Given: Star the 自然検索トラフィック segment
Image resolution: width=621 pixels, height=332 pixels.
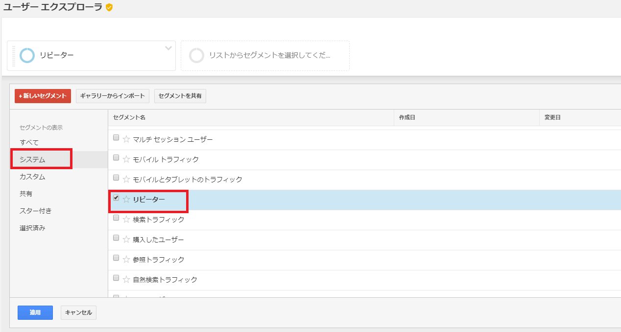Looking at the screenshot, I should pyautogui.click(x=126, y=280).
